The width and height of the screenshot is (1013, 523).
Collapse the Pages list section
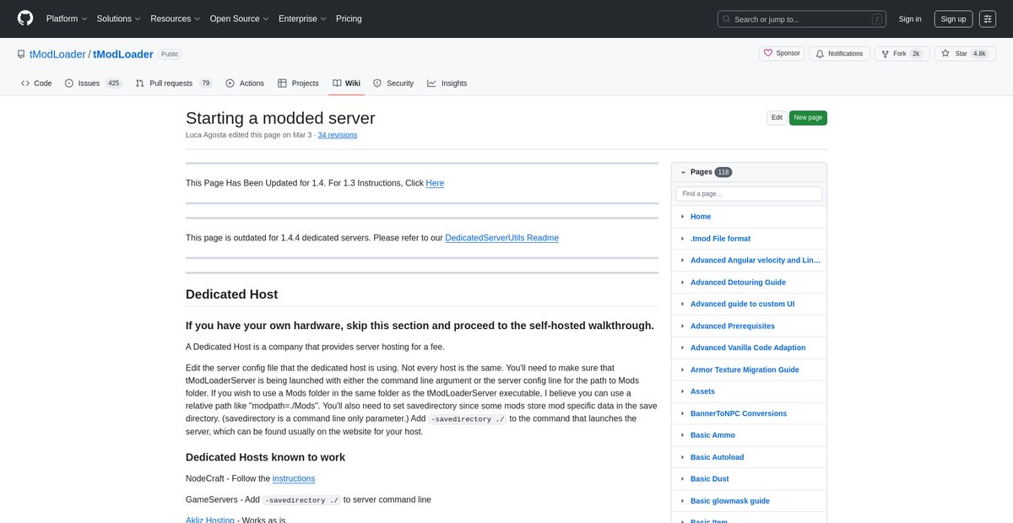684,172
